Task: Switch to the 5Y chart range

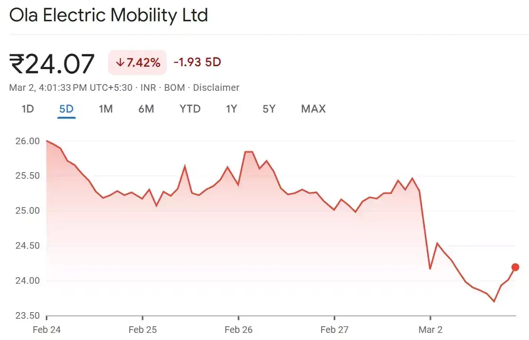Action: (269, 109)
